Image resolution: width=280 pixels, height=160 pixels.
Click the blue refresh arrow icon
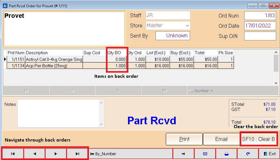pyautogui.click(x=248, y=154)
